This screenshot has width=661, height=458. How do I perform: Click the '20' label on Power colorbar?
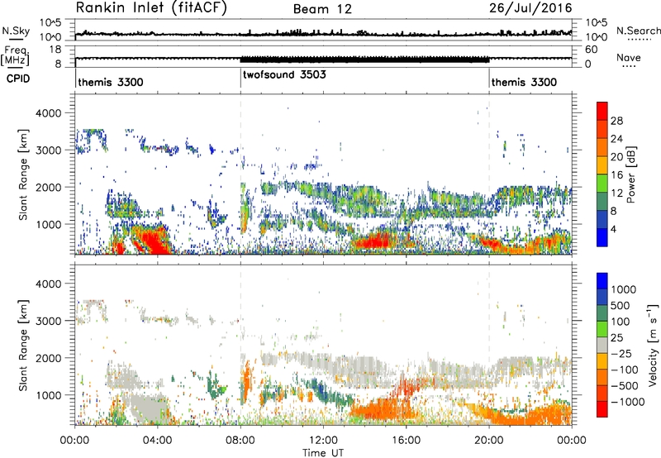tap(616, 157)
